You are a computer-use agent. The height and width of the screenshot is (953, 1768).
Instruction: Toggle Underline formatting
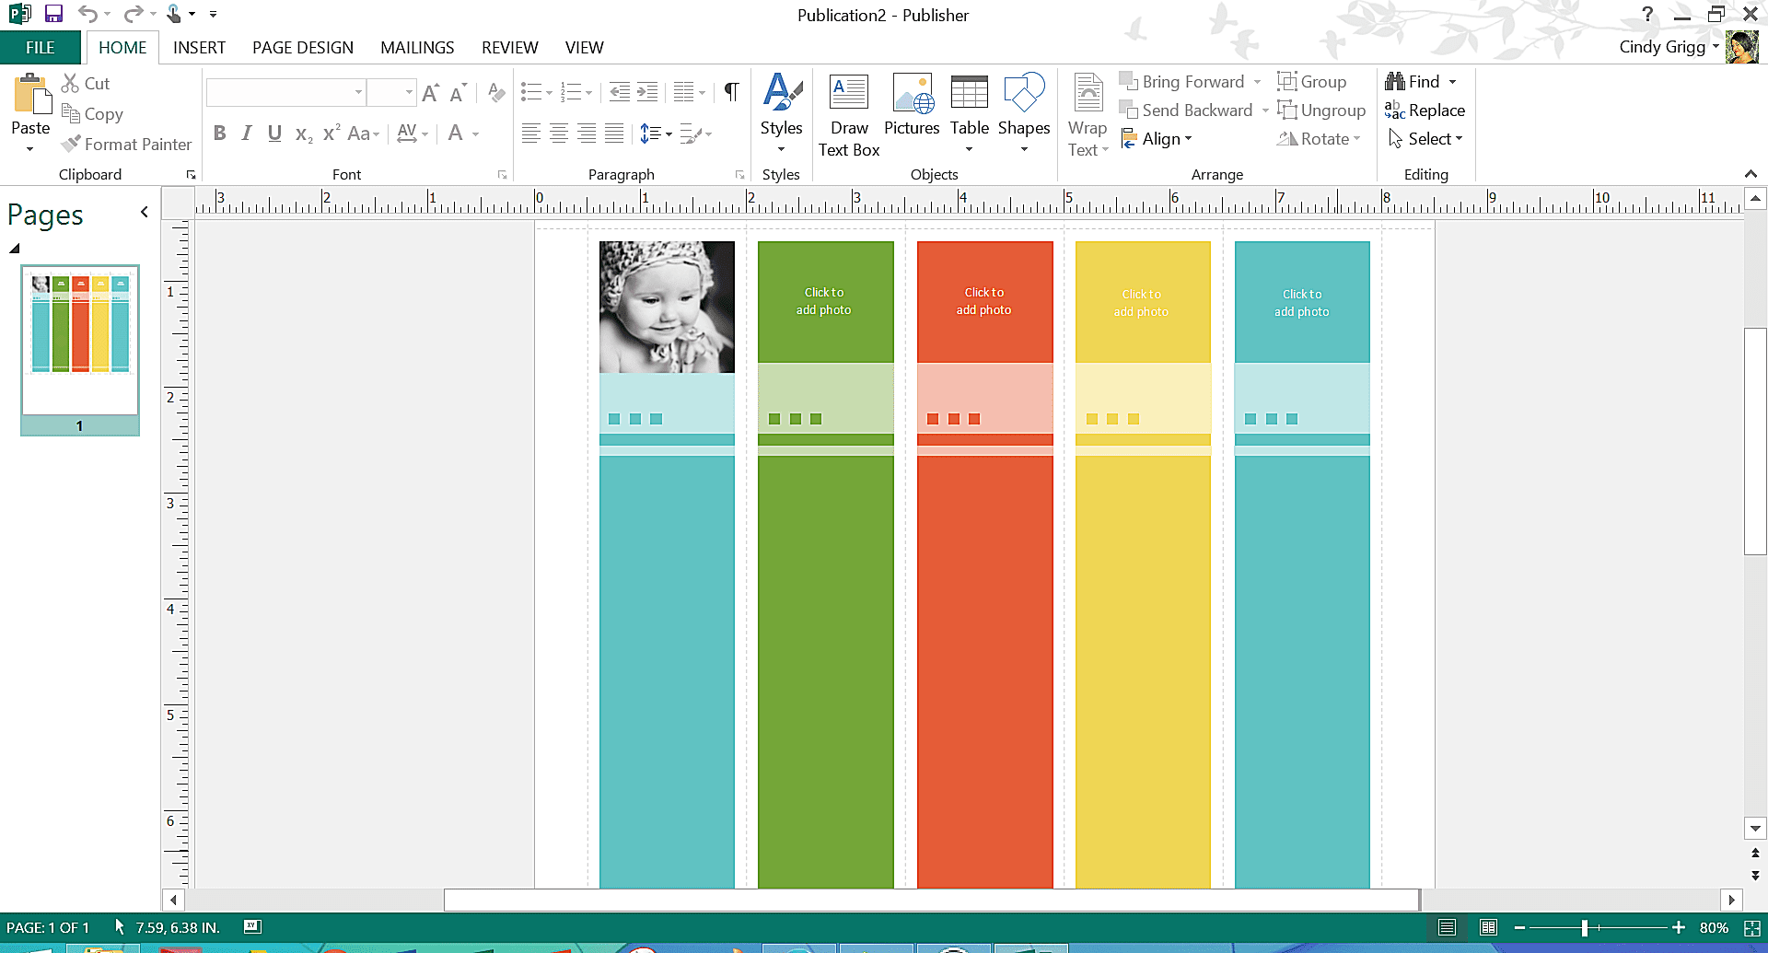(x=274, y=134)
